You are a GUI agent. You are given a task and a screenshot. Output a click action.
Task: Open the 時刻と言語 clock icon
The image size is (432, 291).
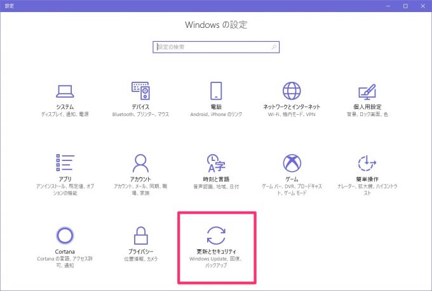[x=216, y=163]
